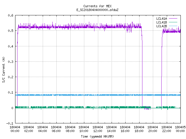This screenshot has height=139, width=186.
Task: Click the -0.1 y-axis tick value
Action: point(10,123)
